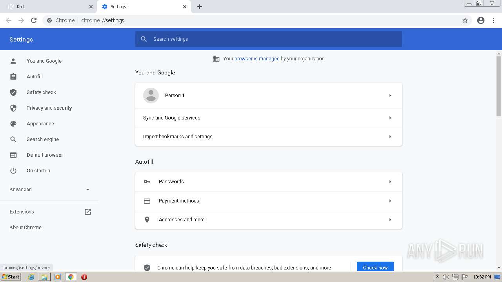502x282 pixels.
Task: Click the organization building icon
Action: tap(216, 59)
